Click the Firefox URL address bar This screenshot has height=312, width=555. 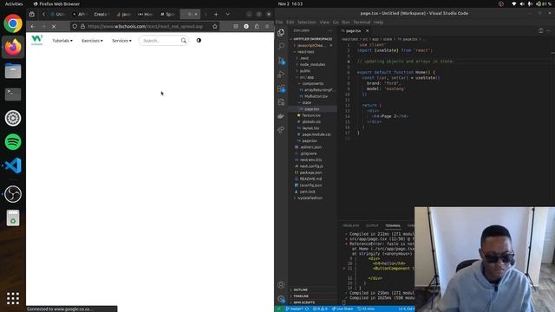coord(145,26)
